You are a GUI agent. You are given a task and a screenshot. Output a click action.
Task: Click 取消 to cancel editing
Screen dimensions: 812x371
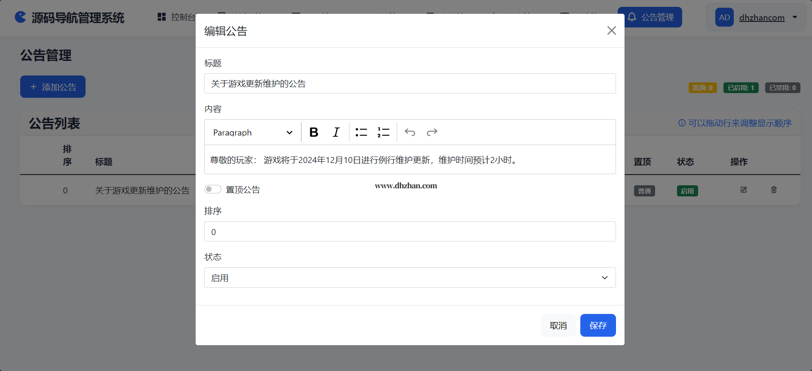tap(558, 326)
